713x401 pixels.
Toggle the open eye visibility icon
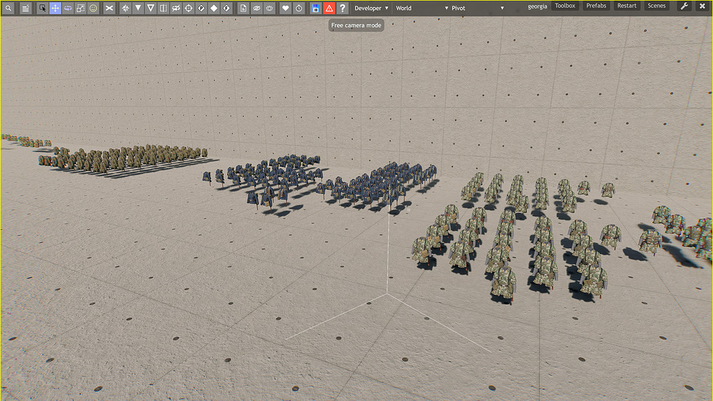[270, 8]
